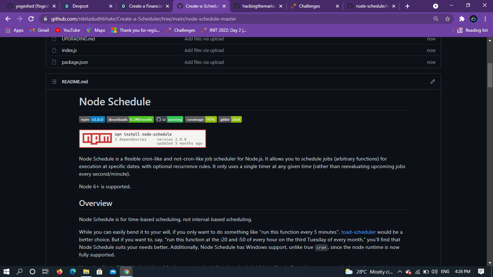
Task: Open the Gmail bookmark
Action: click(39, 30)
